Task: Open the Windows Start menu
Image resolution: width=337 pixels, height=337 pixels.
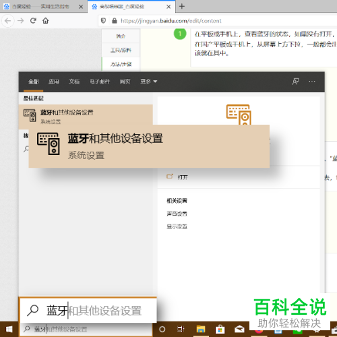Action: coord(9,330)
